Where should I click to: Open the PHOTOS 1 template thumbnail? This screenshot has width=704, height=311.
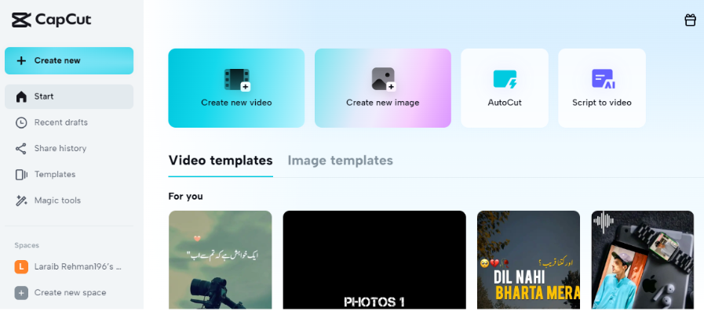click(374, 260)
